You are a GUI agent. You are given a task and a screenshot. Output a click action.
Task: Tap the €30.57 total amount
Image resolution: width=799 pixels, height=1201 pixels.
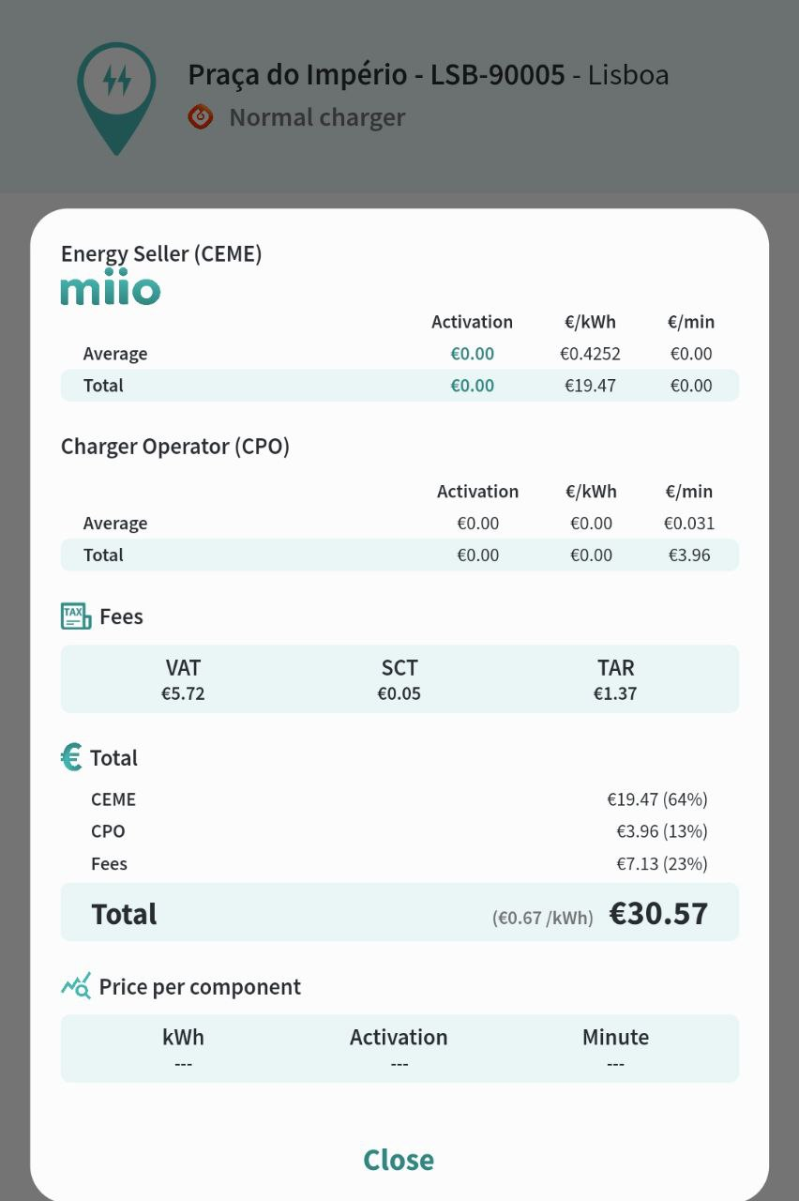[x=658, y=914]
